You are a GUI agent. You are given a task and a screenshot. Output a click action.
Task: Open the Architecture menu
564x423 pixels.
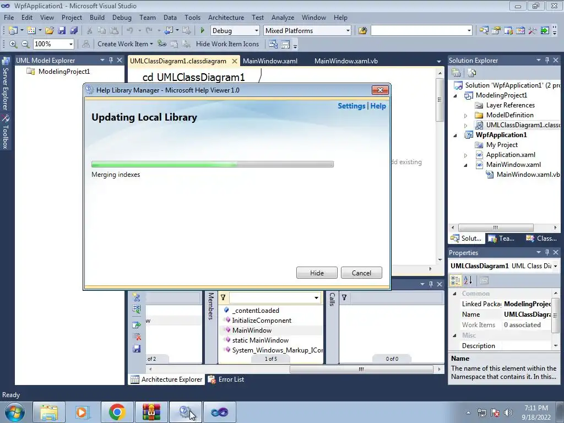226,17
